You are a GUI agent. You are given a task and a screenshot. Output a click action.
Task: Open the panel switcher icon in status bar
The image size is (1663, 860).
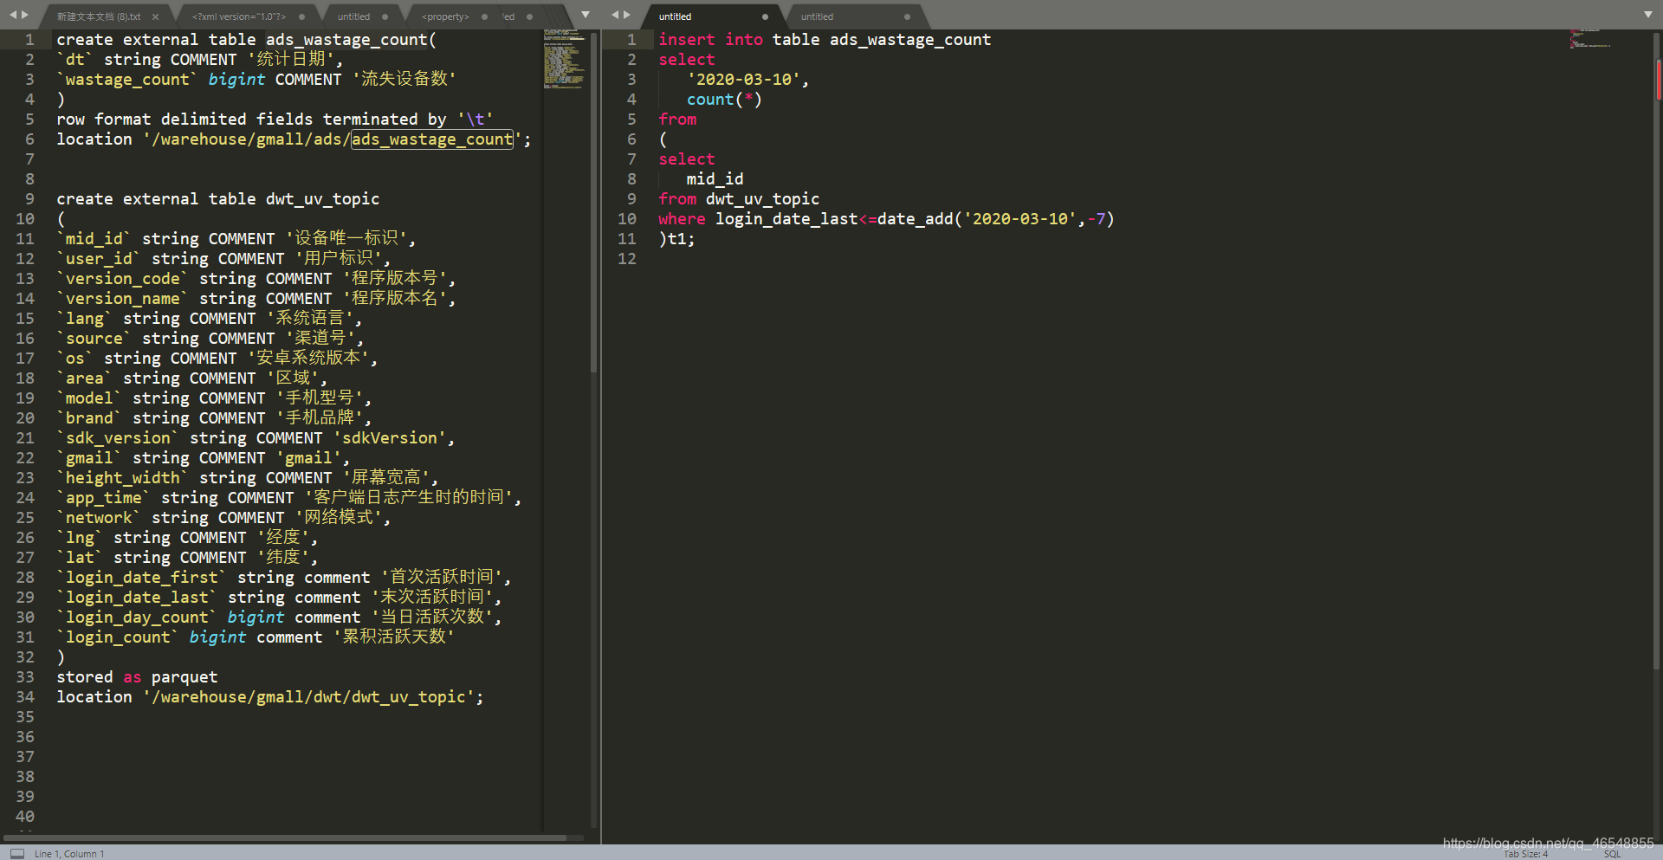coord(17,853)
